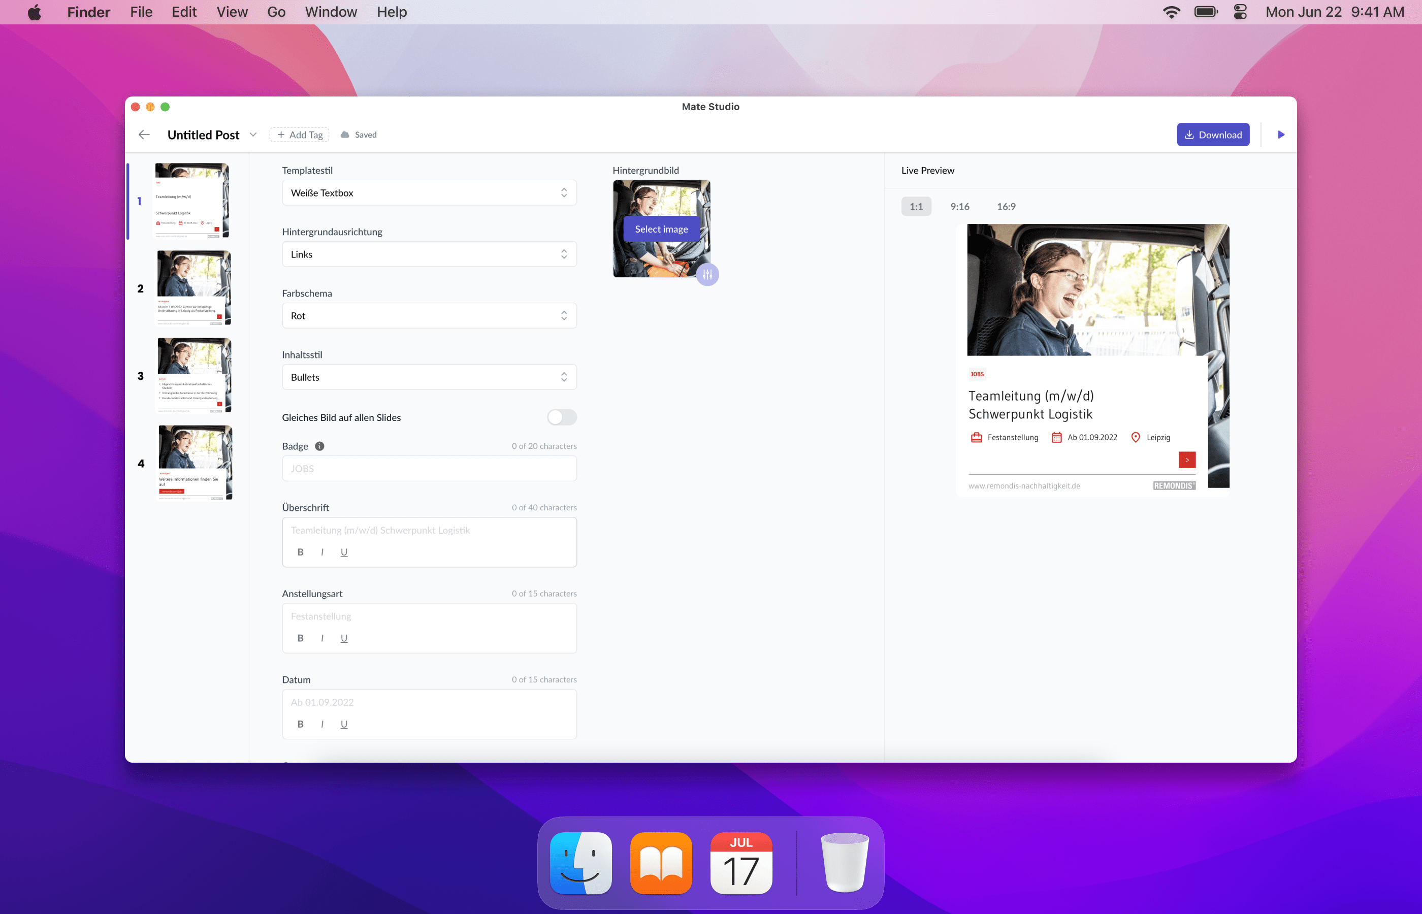
Task: Click the Wi-Fi status icon
Action: click(x=1171, y=12)
